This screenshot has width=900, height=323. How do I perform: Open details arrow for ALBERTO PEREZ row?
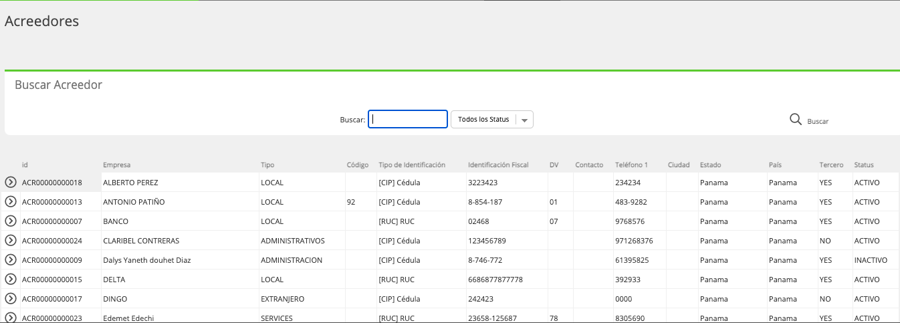coord(10,182)
